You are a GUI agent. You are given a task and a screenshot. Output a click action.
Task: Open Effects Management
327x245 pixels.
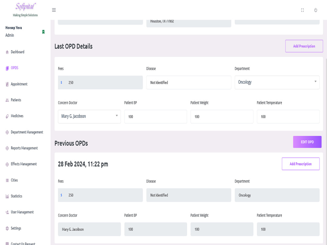click(x=24, y=164)
